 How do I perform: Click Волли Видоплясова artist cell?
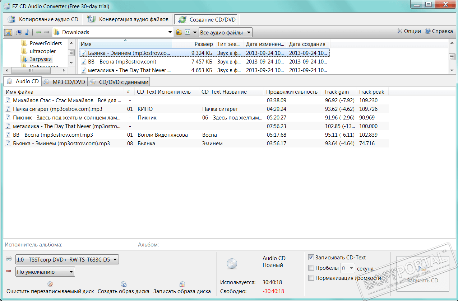pos(163,135)
